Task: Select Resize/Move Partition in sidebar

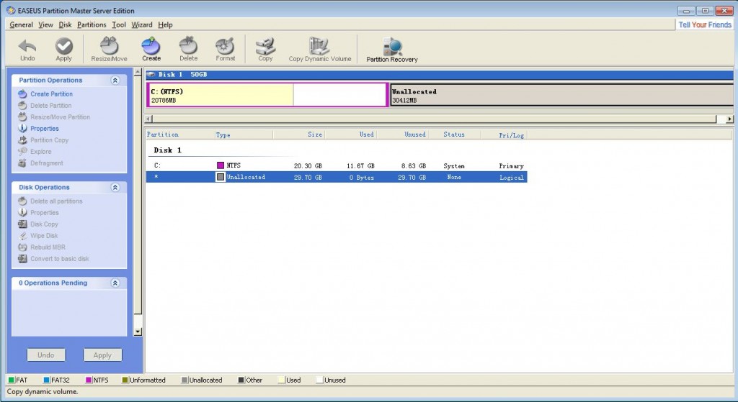Action: click(x=61, y=117)
